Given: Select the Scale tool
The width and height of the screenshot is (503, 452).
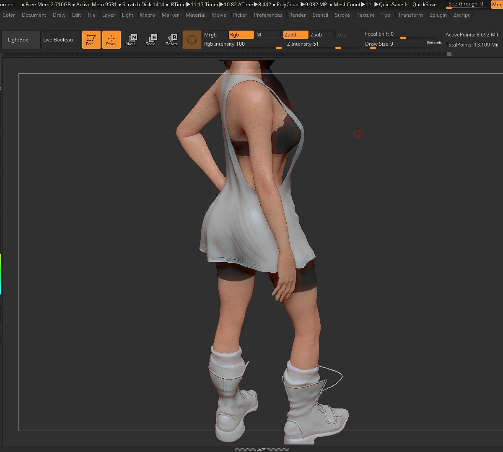Looking at the screenshot, I should [150, 40].
